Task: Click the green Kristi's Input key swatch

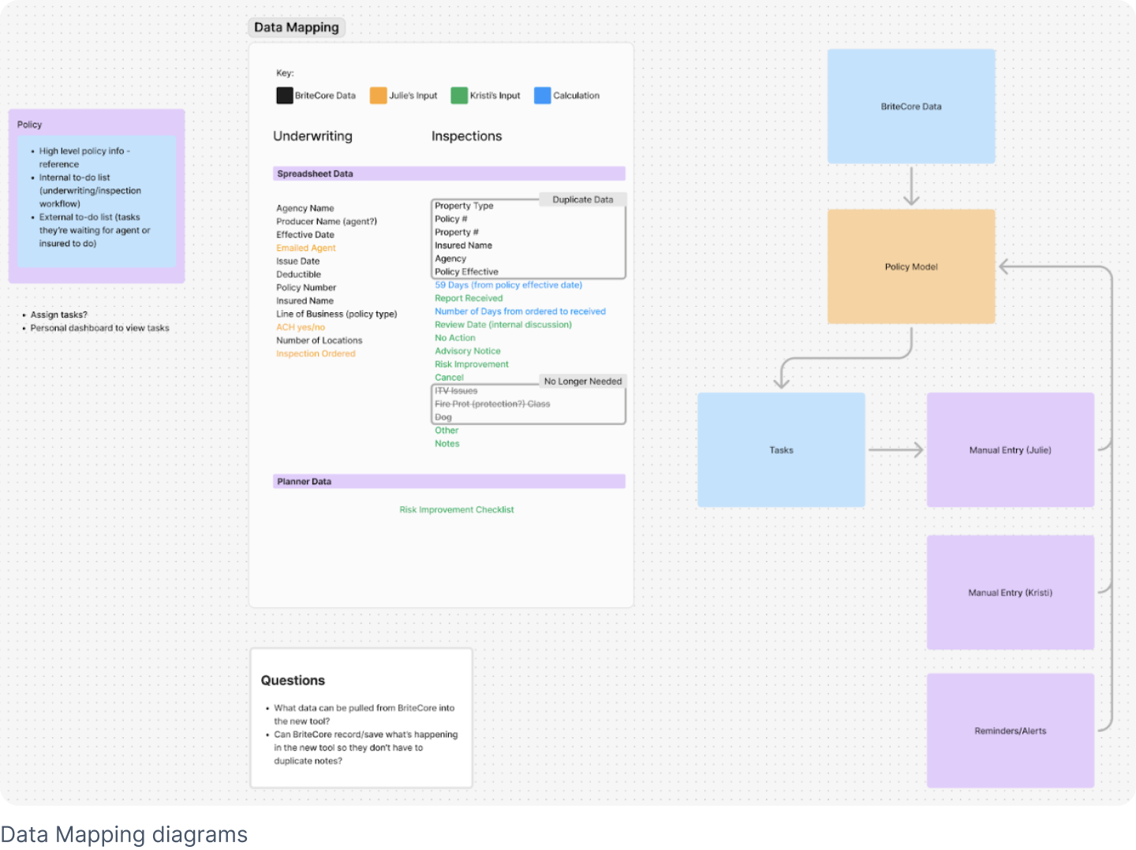Action: tap(459, 95)
